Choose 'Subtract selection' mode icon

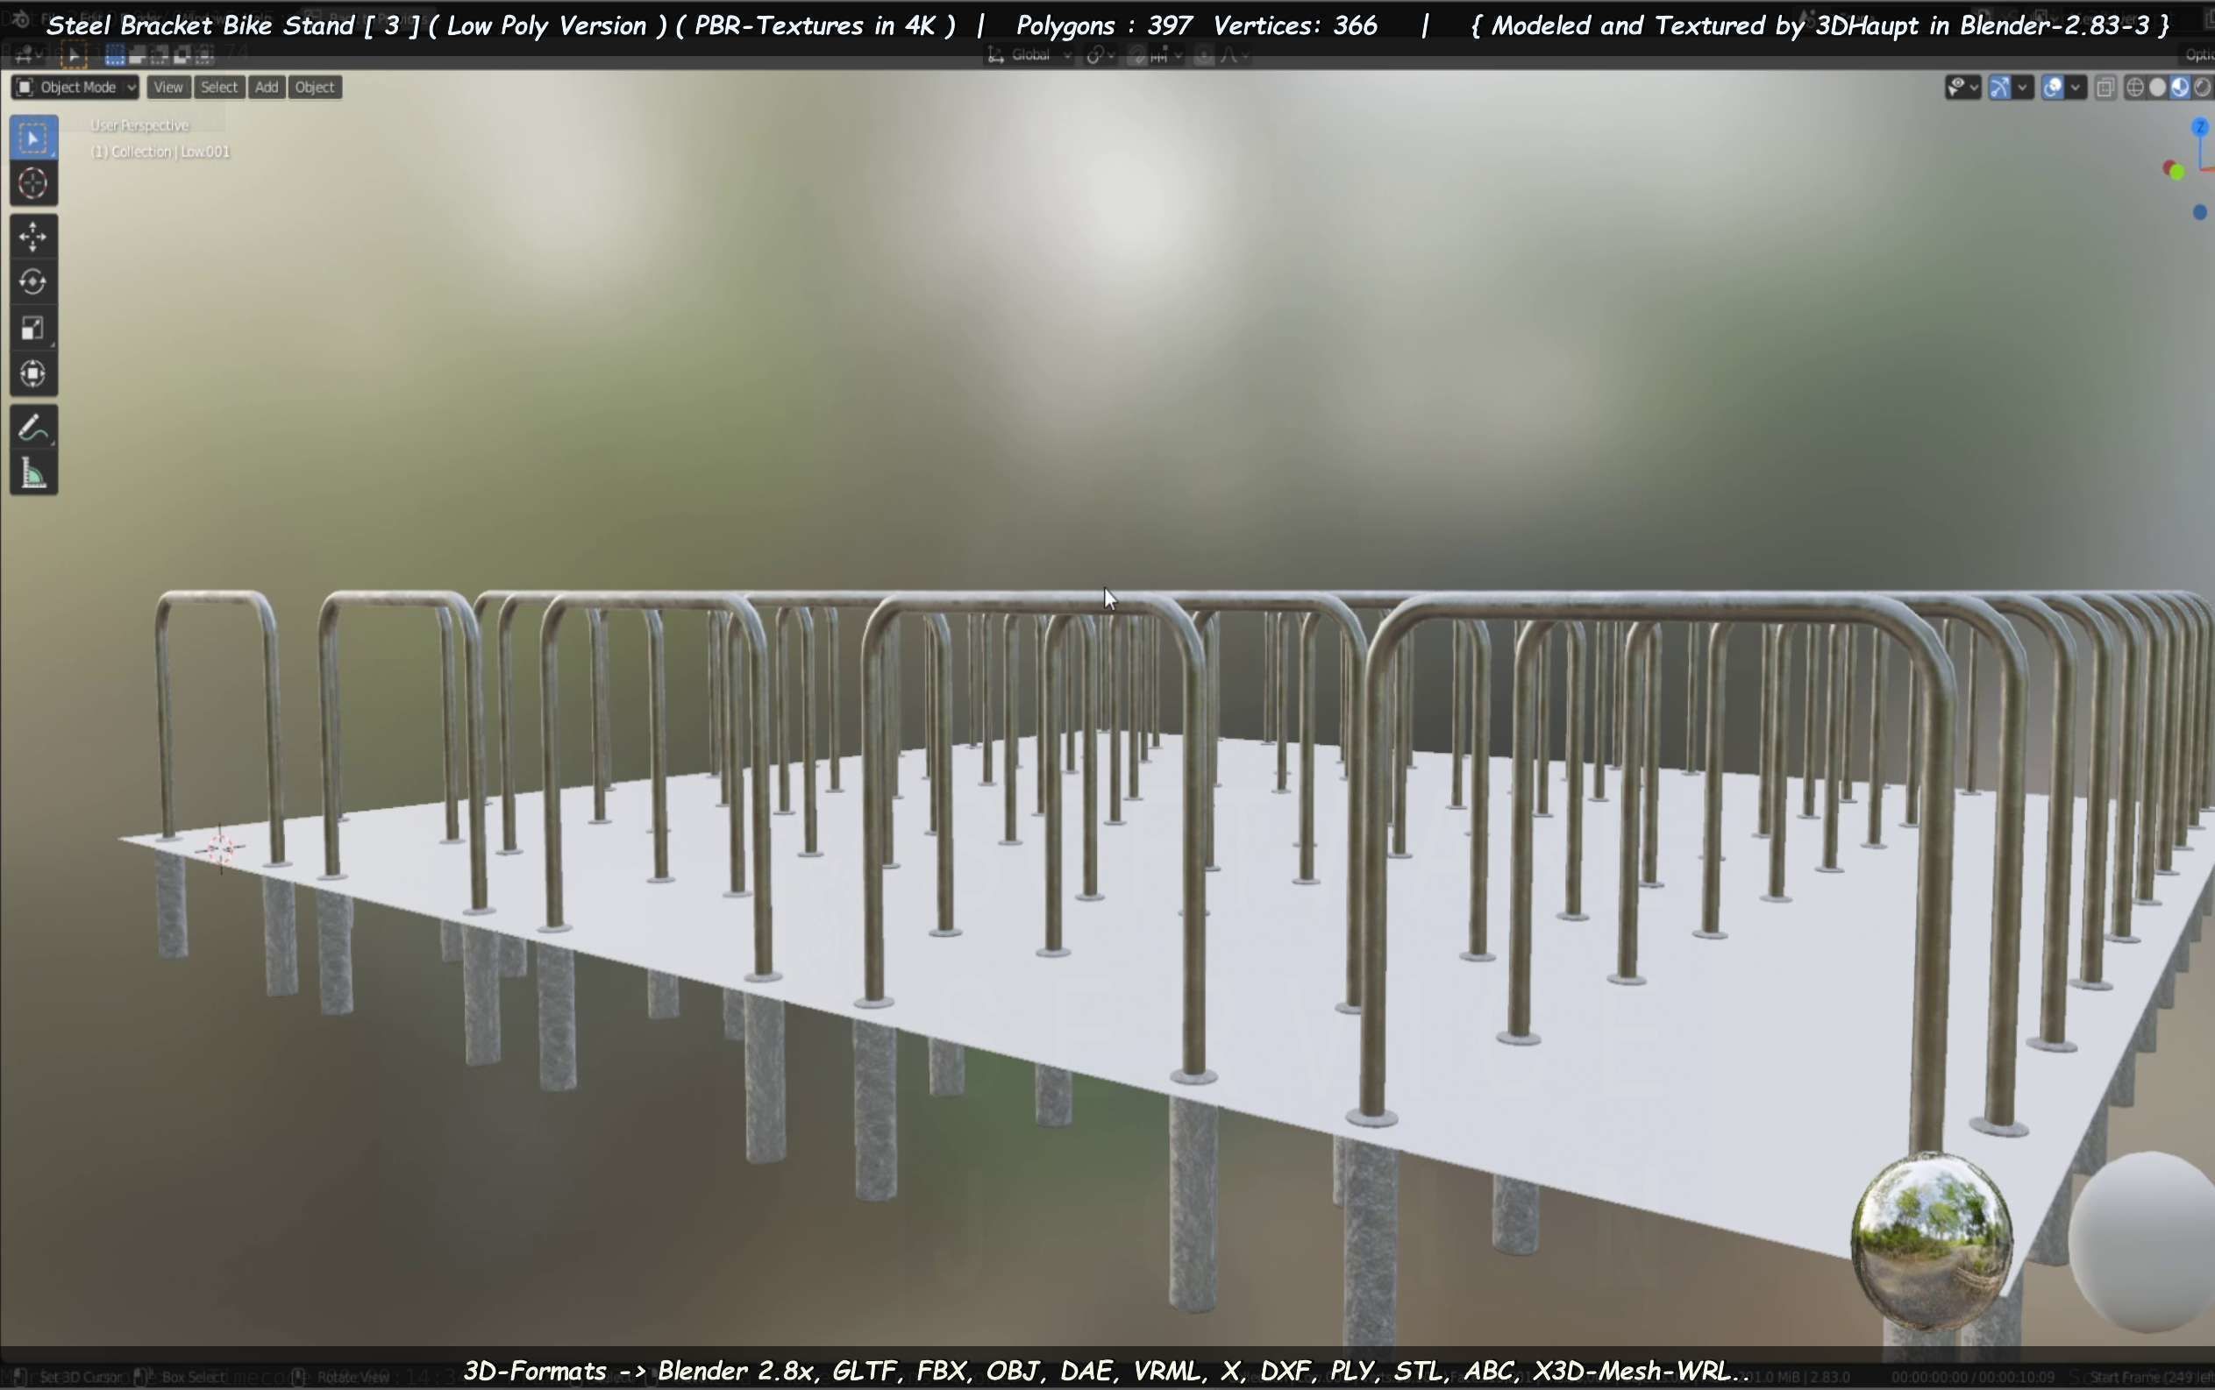pos(159,56)
